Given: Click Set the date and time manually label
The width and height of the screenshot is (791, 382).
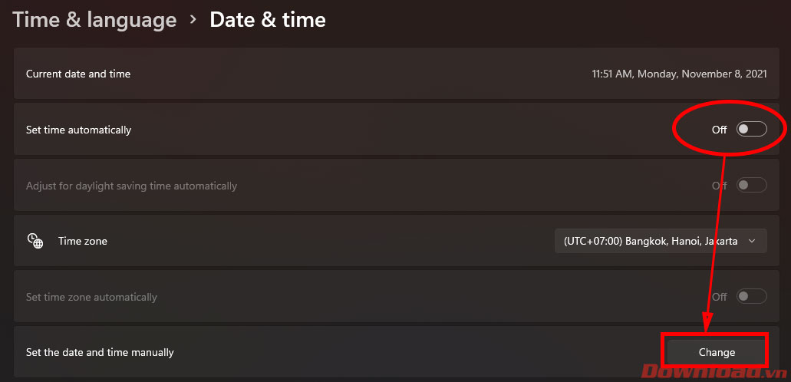Looking at the screenshot, I should (x=100, y=353).
